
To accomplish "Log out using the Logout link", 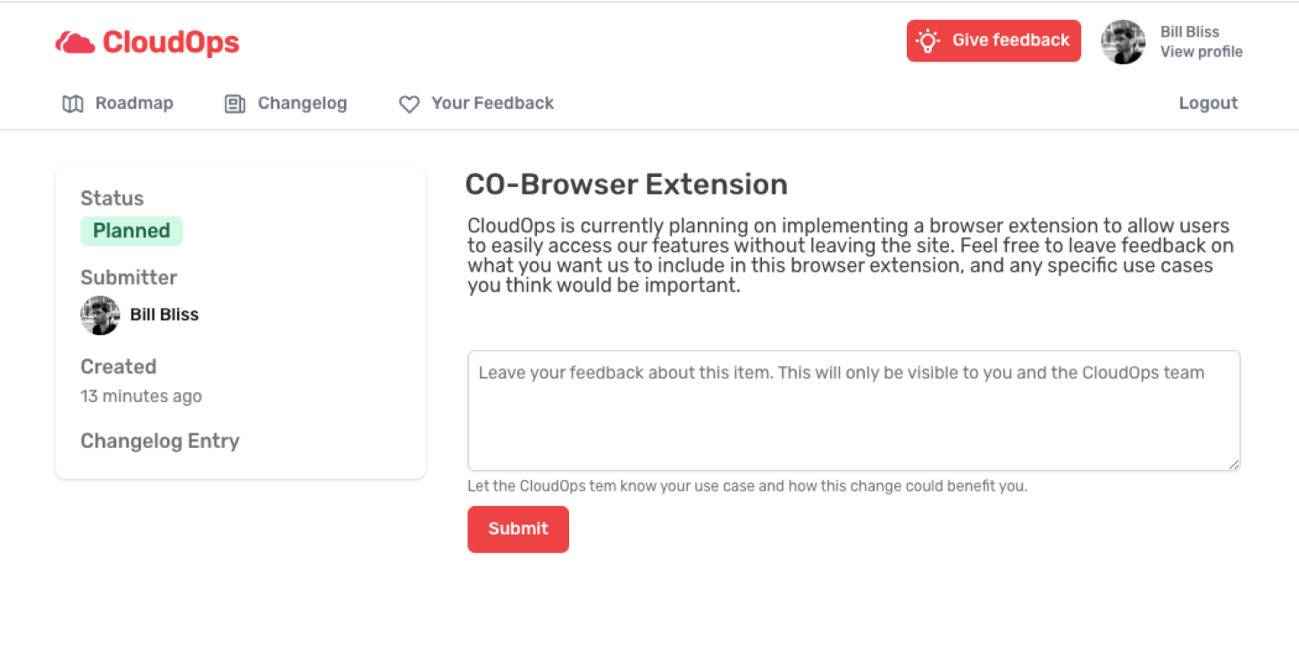I will (1208, 104).
